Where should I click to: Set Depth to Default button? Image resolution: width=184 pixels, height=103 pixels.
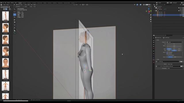click(x=169, y=49)
